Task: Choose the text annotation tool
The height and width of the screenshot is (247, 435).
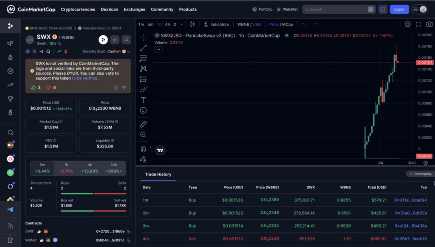Action: [143, 100]
